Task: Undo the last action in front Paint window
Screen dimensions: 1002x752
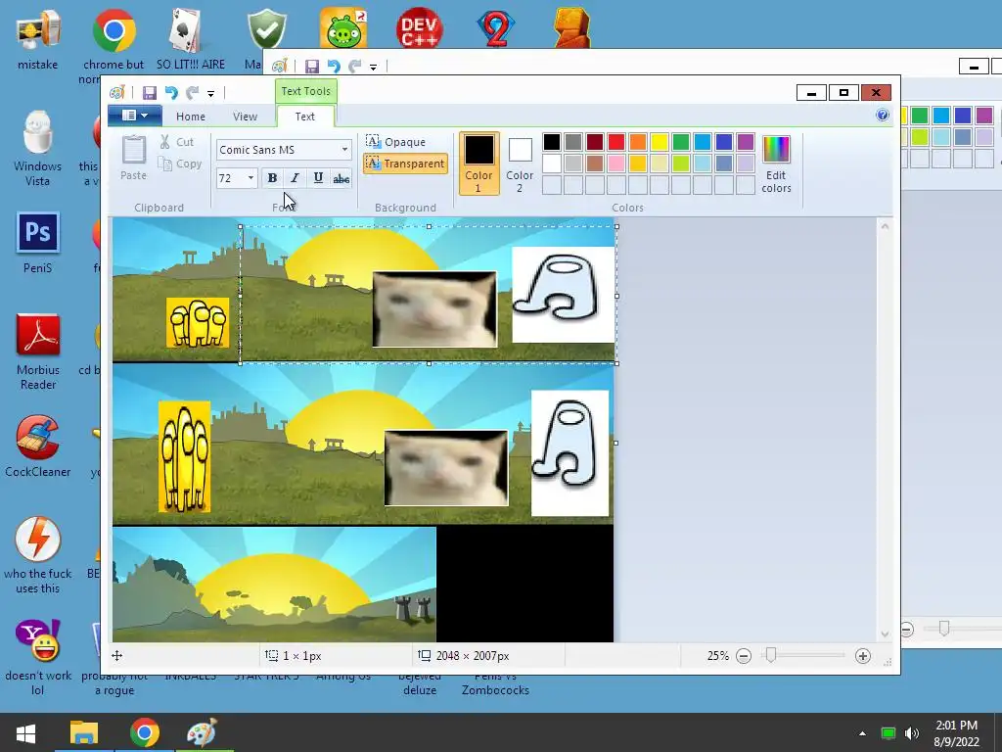Action: (171, 93)
